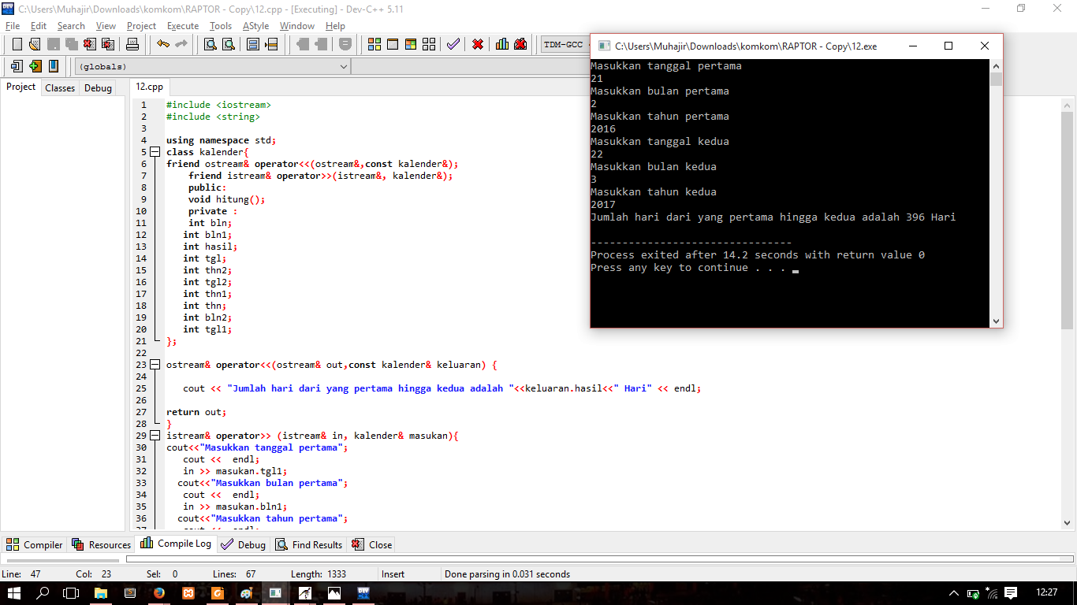
Task: Click the 'void hitung();' code line
Action: click(x=226, y=199)
